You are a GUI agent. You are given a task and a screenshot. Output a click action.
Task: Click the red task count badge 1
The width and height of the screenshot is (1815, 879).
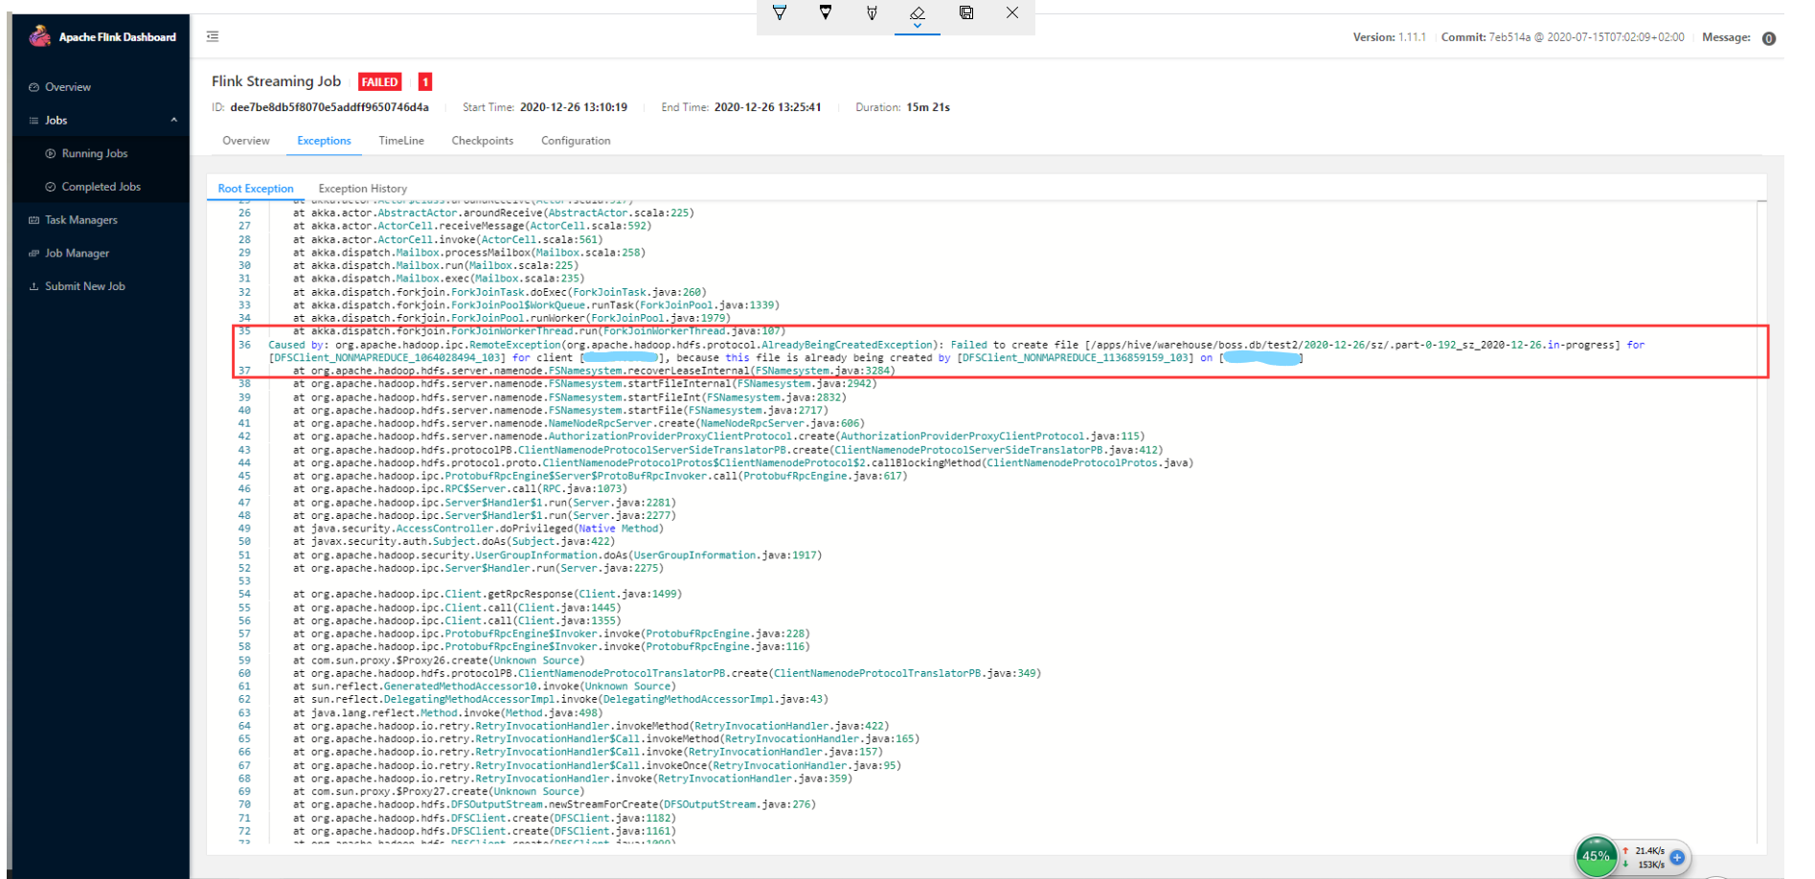point(425,82)
